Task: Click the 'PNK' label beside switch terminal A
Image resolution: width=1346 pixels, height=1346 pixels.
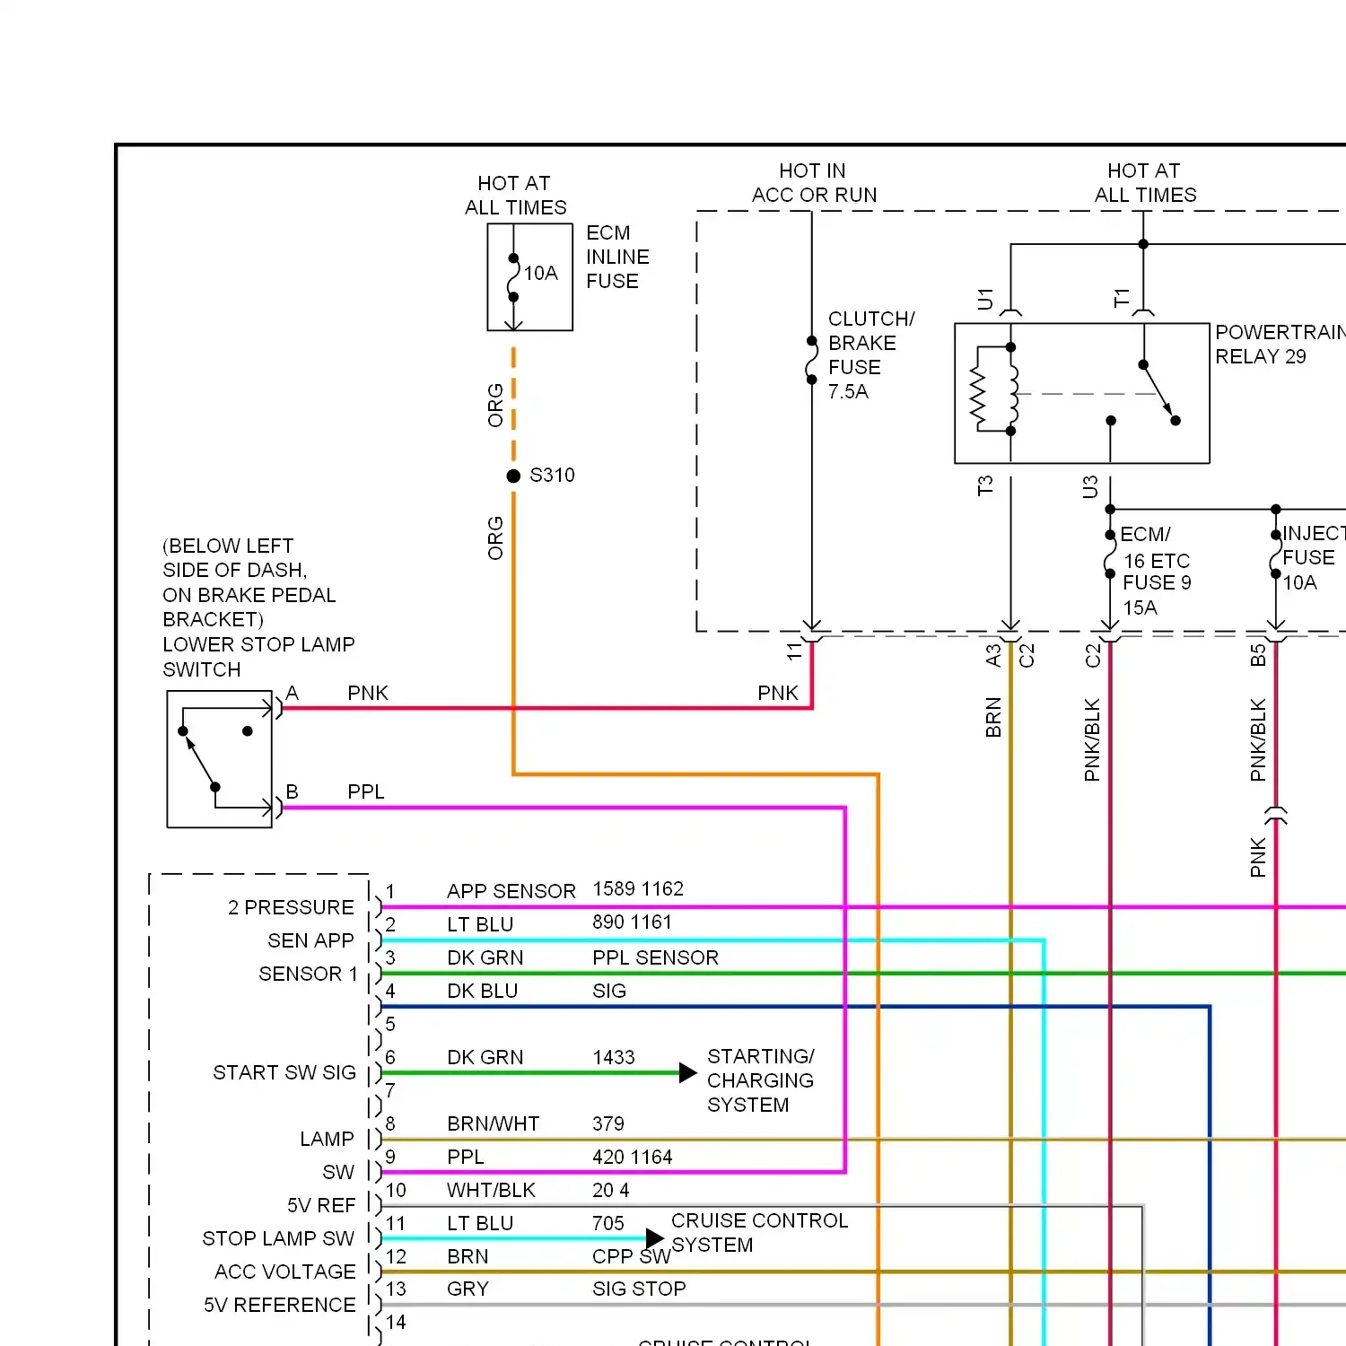Action: (368, 693)
